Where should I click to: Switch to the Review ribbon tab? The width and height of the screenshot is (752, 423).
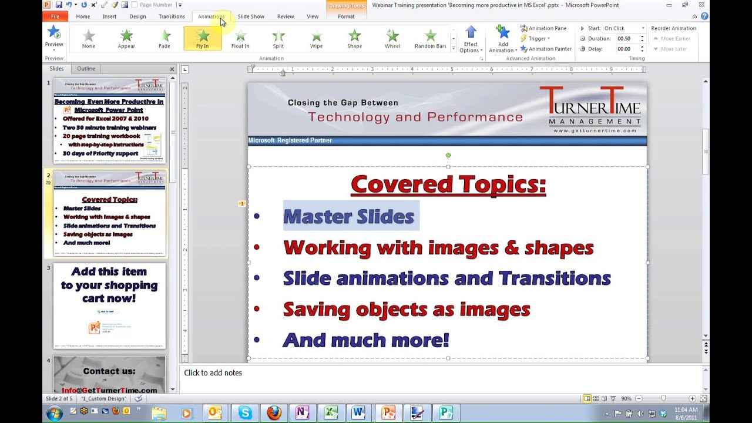(x=286, y=16)
